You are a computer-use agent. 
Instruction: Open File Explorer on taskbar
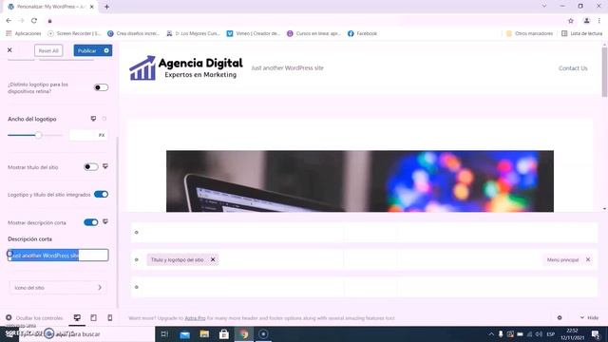tap(204, 333)
